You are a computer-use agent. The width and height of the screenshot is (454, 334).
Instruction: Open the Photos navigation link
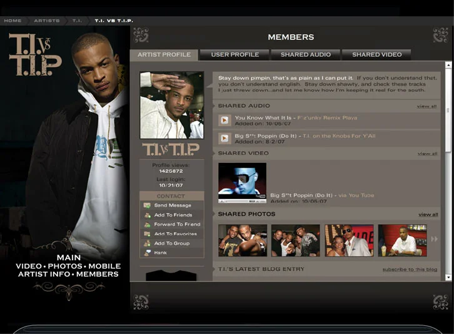tap(65, 266)
